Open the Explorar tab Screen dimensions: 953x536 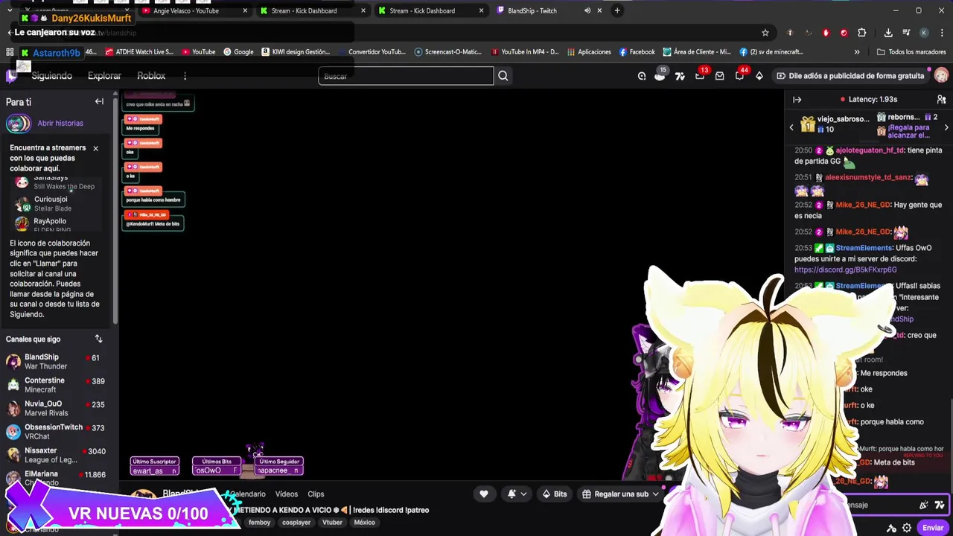pos(104,76)
